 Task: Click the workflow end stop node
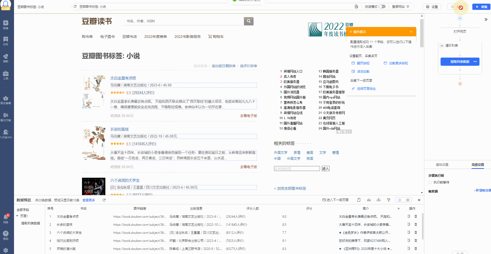click(x=460, y=84)
